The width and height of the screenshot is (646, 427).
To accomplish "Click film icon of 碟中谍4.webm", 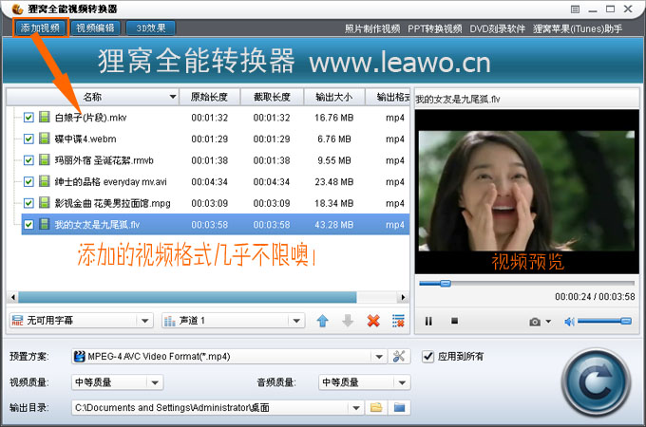I will coord(45,139).
